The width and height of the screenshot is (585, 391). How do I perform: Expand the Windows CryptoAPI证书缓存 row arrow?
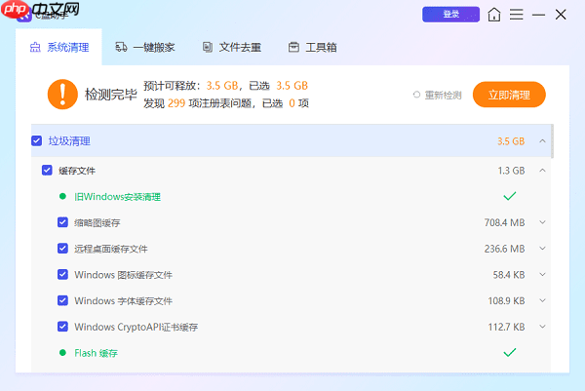[542, 327]
